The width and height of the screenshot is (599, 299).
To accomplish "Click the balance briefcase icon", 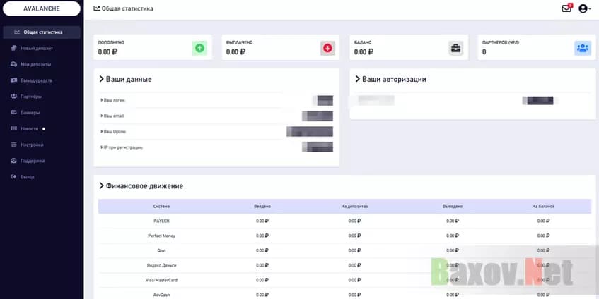I will click(455, 48).
